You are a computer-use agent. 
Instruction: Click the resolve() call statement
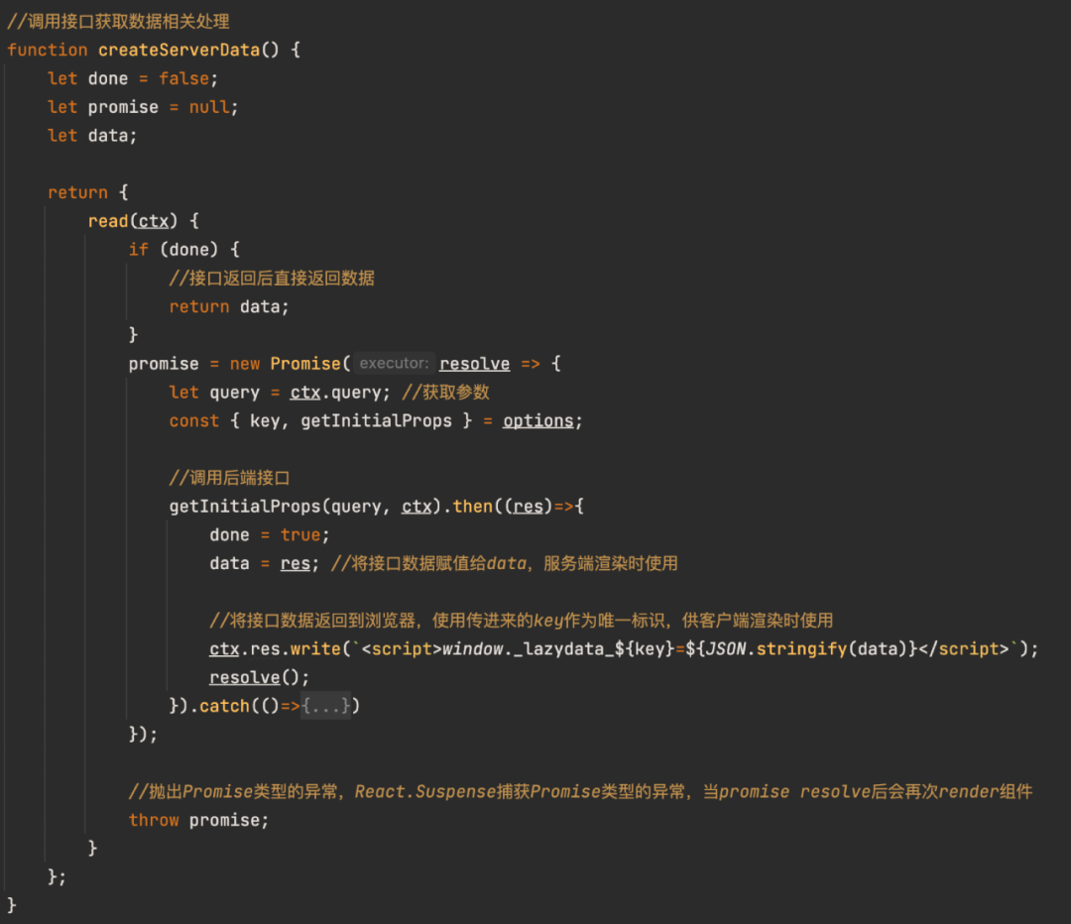[x=259, y=677]
